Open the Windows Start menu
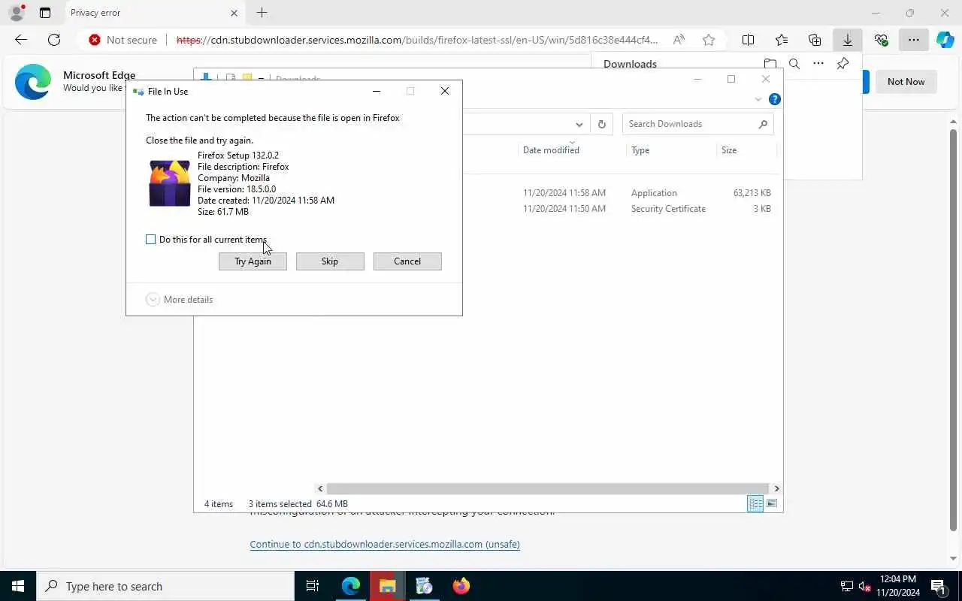Image resolution: width=962 pixels, height=601 pixels. click(18, 586)
